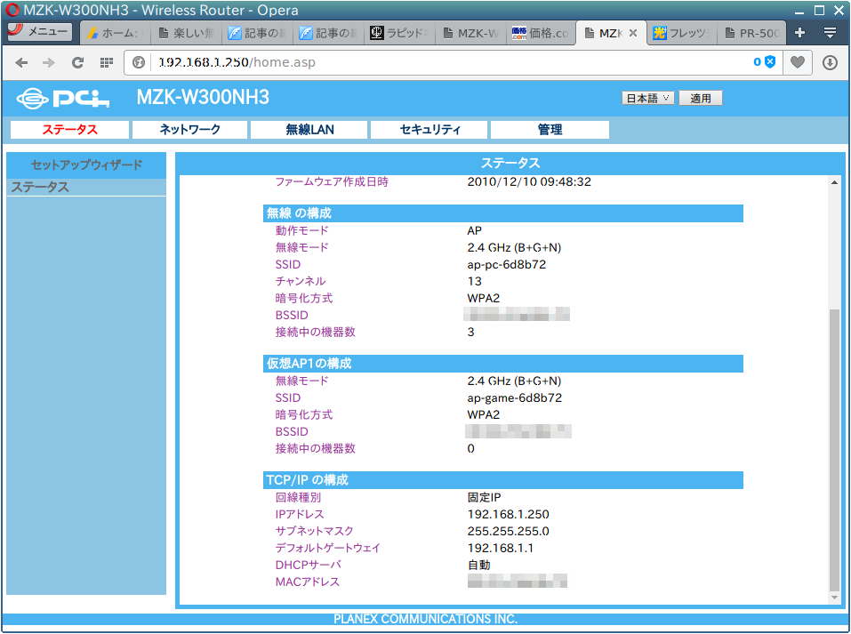Switch to the ラピッド browser tab
Screen dimensions: 851x634
pyautogui.click(x=399, y=33)
